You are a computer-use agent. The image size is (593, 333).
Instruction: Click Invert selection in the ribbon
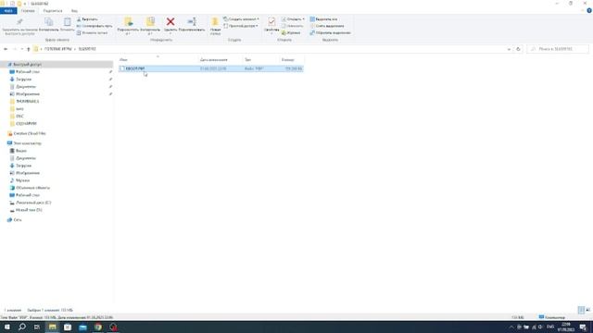pyautogui.click(x=330, y=33)
